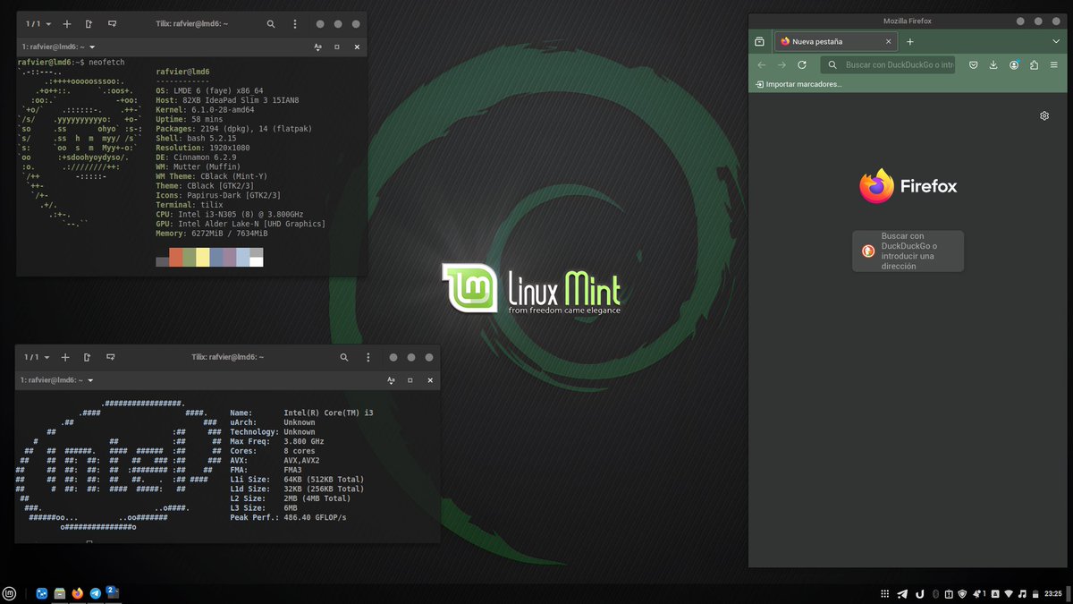
Task: Show the Firefox downloads panel
Action: coord(993,64)
